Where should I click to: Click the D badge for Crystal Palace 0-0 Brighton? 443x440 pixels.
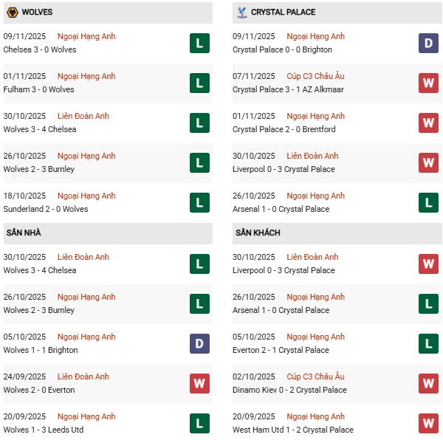[428, 44]
